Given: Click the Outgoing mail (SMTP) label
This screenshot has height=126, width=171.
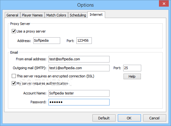Looking at the screenshot, I should coord(29,68).
